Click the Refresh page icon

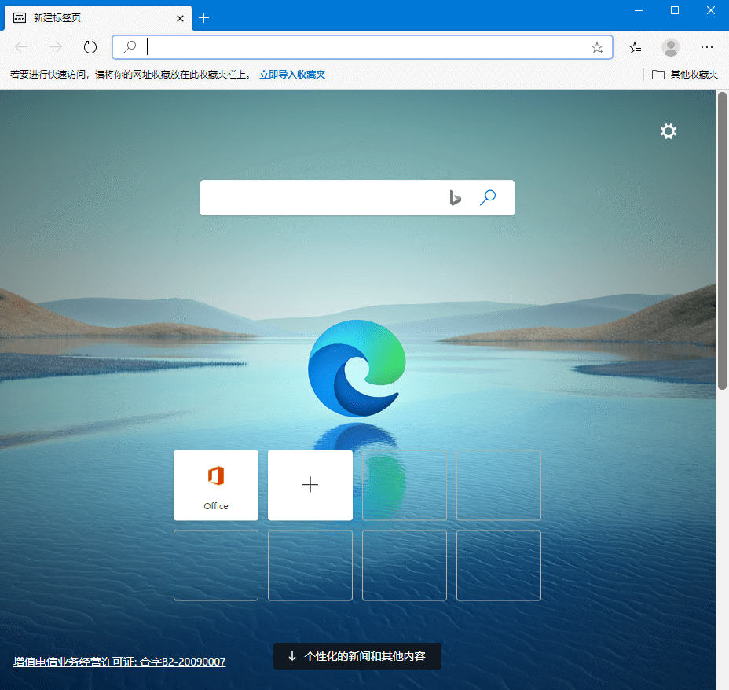click(90, 47)
